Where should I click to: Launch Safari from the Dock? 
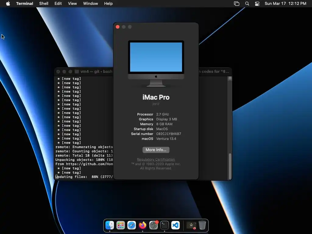point(132,225)
